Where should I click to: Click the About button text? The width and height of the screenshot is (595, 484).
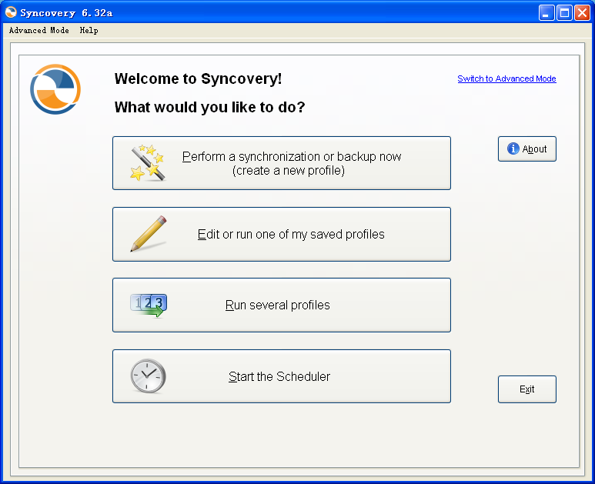point(534,149)
